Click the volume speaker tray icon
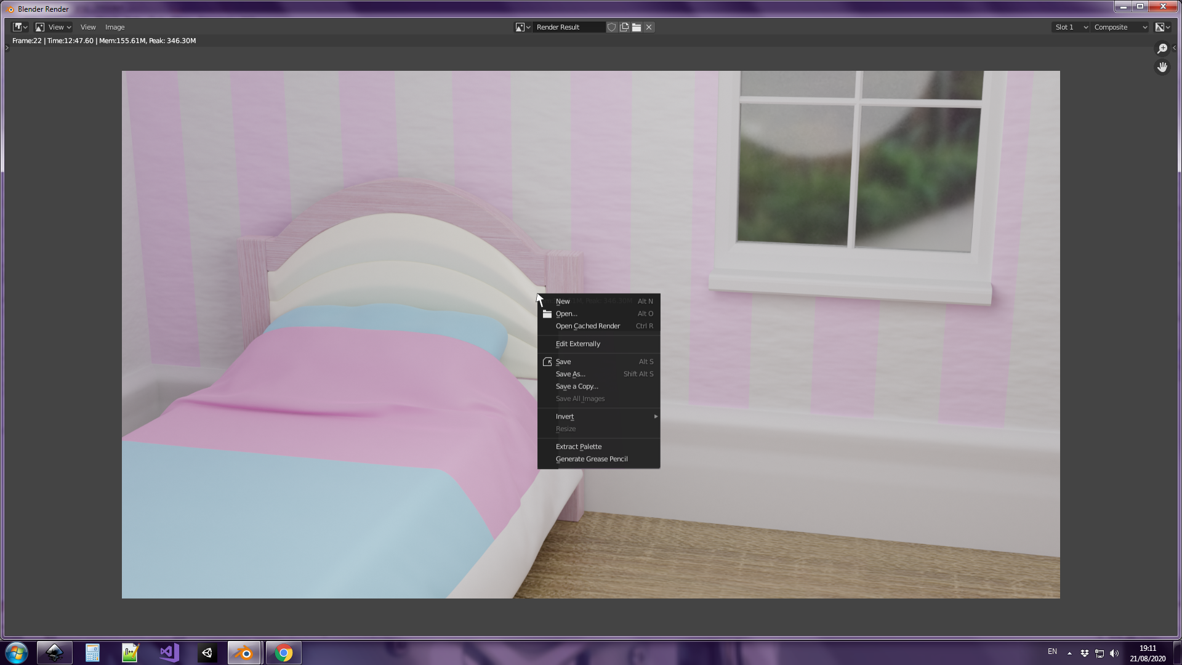 (x=1114, y=653)
